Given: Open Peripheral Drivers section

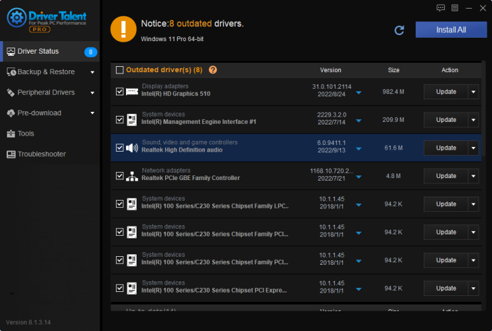Looking at the screenshot, I should pos(50,93).
